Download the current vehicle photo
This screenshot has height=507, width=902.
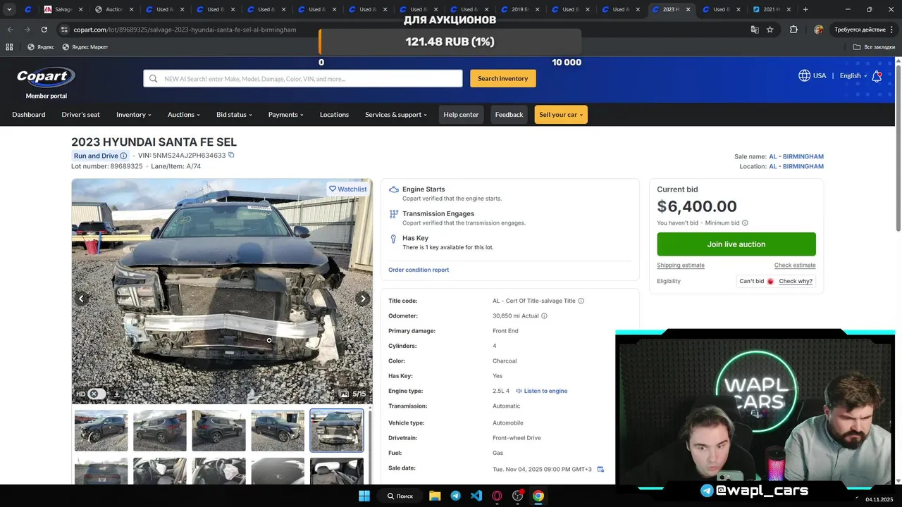[116, 394]
